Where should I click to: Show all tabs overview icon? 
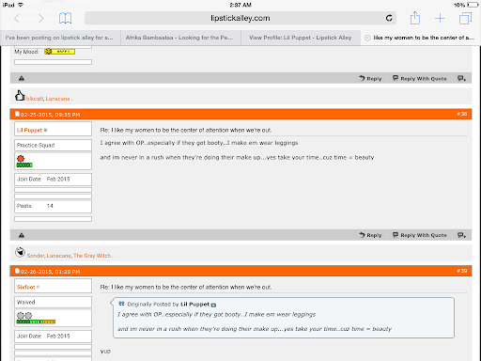click(465, 18)
